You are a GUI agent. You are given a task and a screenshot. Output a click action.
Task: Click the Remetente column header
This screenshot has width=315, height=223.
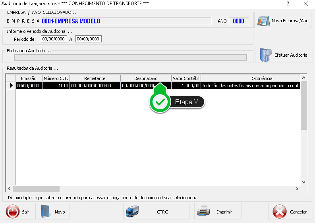click(95, 78)
